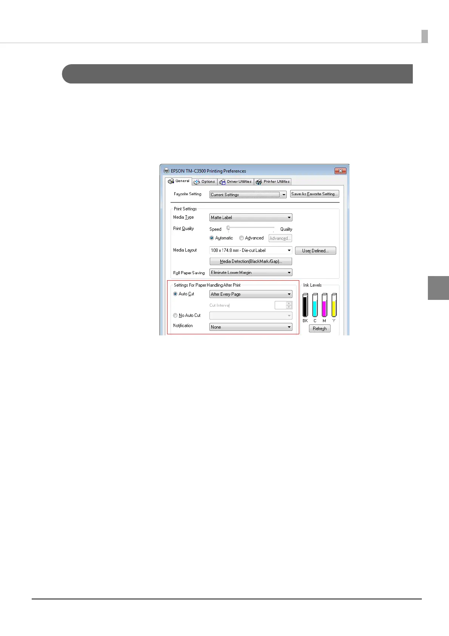
Task: Select the Auto Cut radio button
Action: (175, 294)
